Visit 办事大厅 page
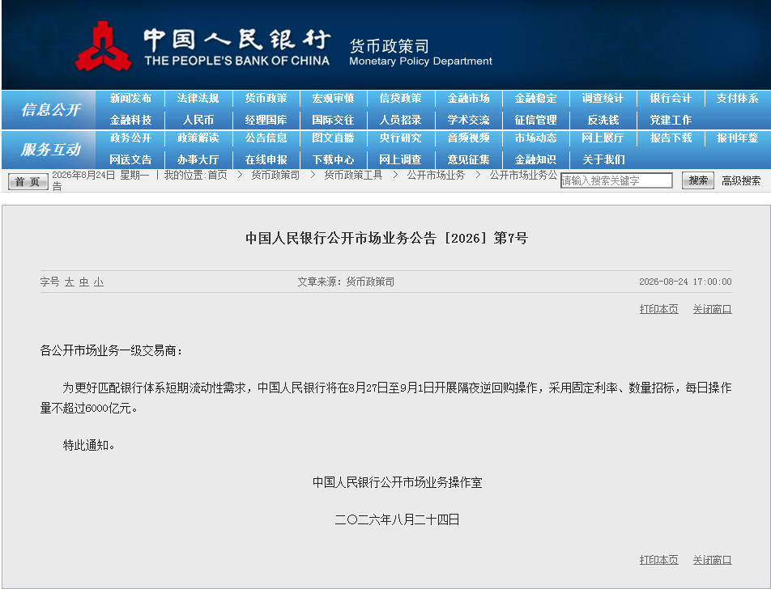This screenshot has width=771, height=589. (198, 159)
